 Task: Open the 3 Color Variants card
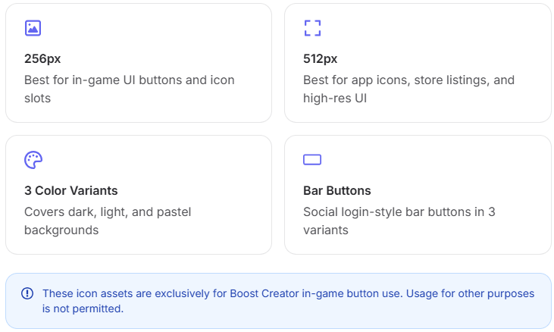139,195
